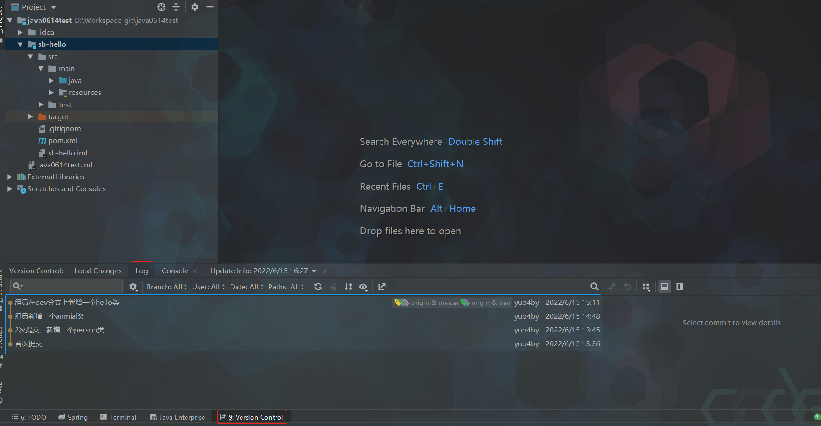The height and width of the screenshot is (426, 821).
Task: Click IntelliSort commits icon in Log toolbar
Action: click(348, 287)
